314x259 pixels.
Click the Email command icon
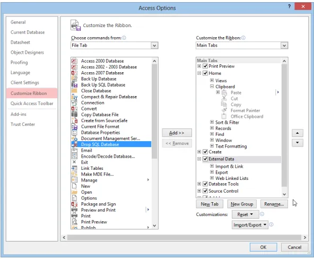74,150
